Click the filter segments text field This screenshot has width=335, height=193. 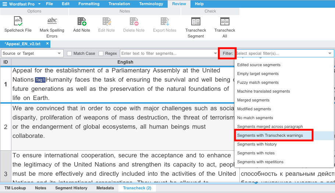pos(167,53)
